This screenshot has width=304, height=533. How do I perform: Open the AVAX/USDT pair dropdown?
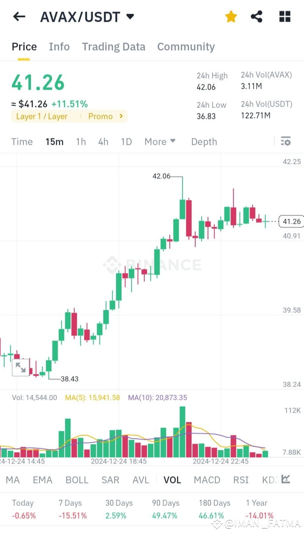[130, 17]
